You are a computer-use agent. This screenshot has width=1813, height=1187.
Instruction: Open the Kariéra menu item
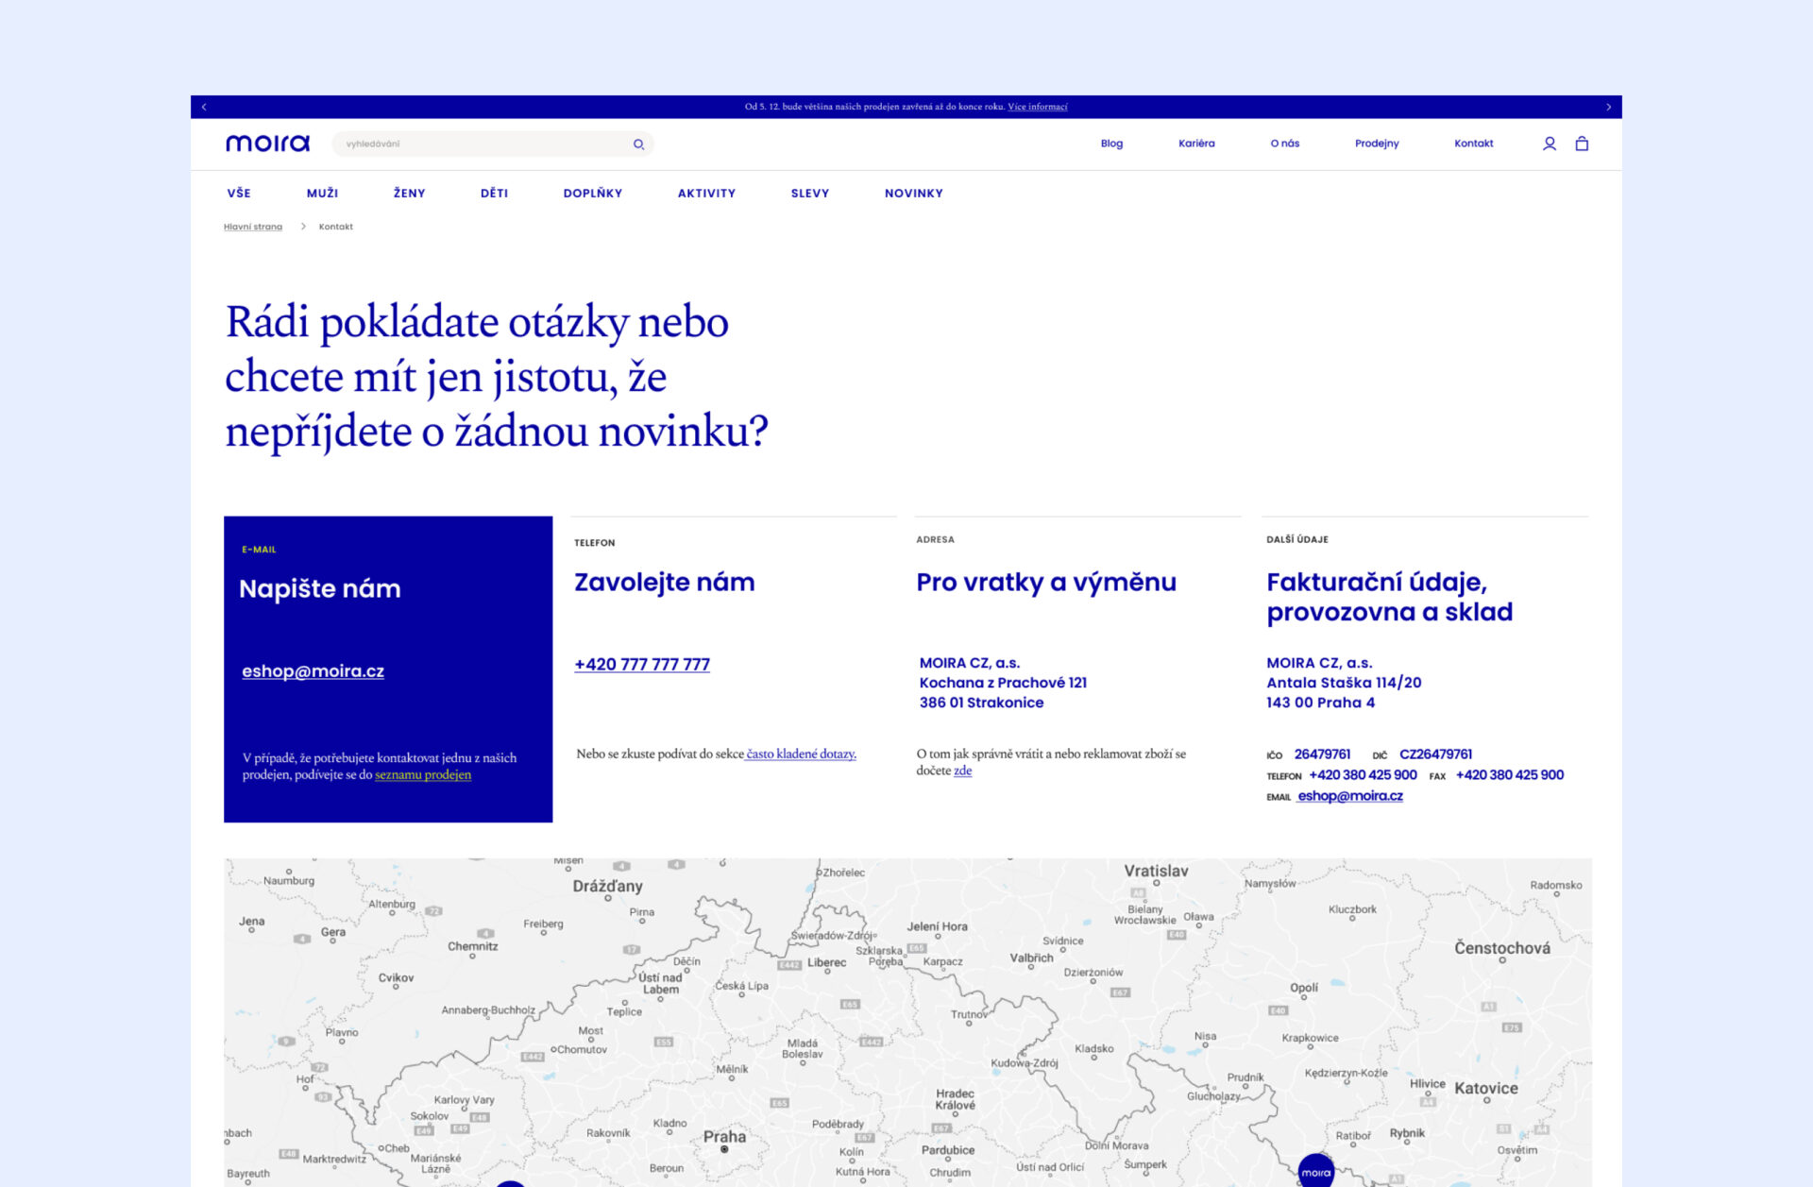click(1195, 144)
